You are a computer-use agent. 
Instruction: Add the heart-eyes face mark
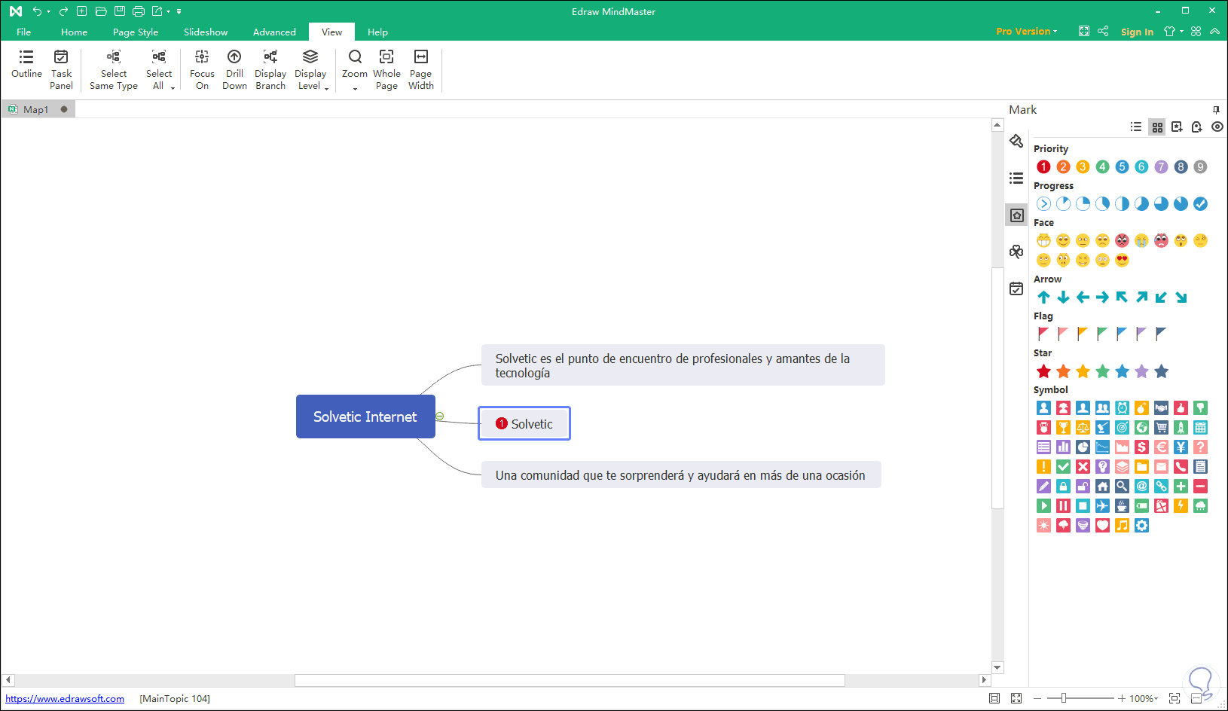(1122, 261)
